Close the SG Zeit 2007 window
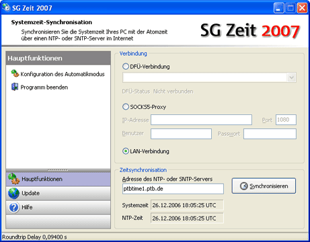 [x=302, y=8]
